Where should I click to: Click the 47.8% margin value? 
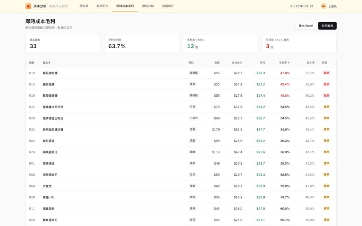285,73
